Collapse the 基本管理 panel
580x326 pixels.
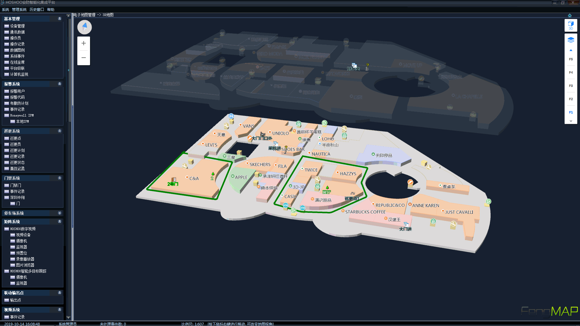[60, 19]
